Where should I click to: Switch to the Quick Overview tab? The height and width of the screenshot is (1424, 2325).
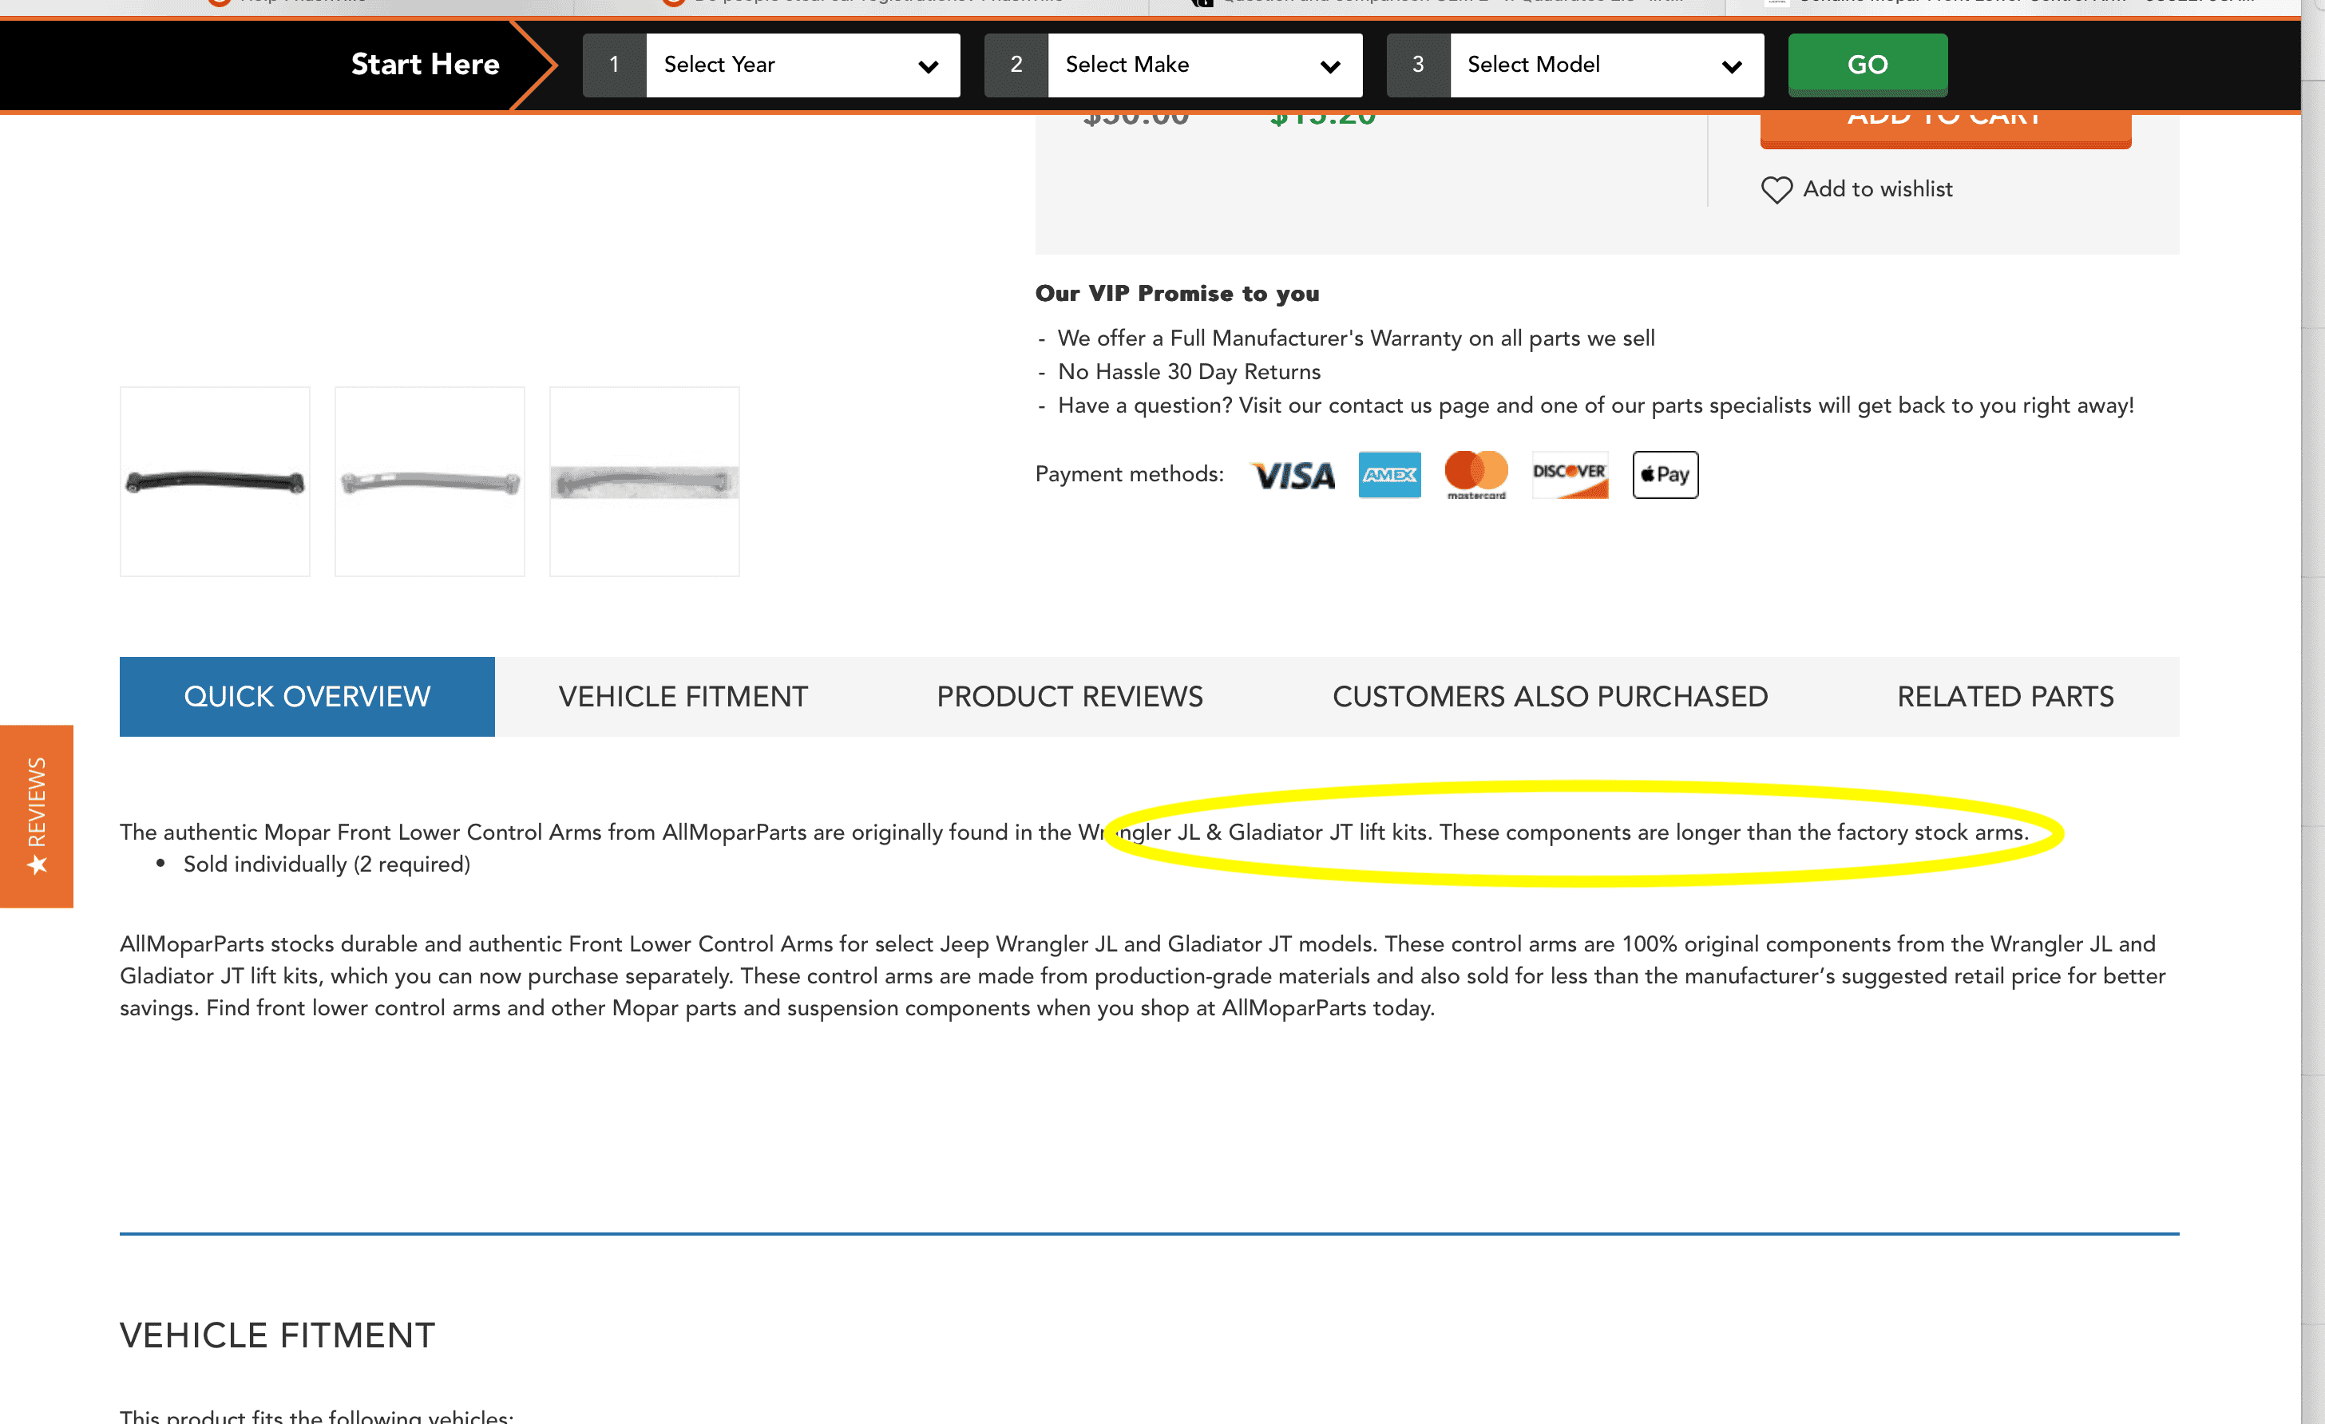pos(307,696)
